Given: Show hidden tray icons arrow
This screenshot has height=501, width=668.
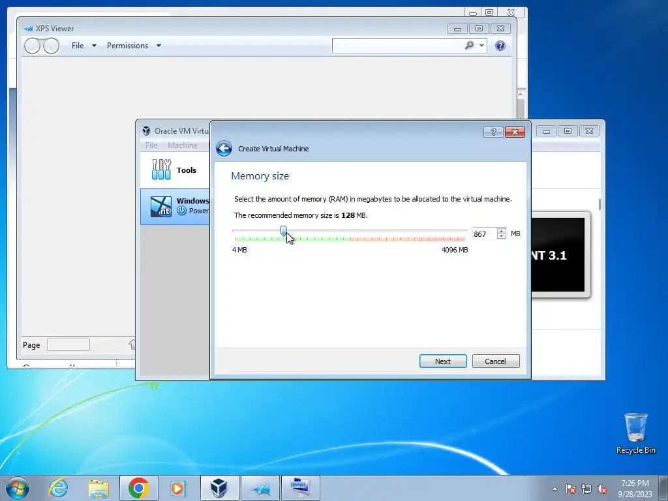Looking at the screenshot, I should (x=554, y=489).
